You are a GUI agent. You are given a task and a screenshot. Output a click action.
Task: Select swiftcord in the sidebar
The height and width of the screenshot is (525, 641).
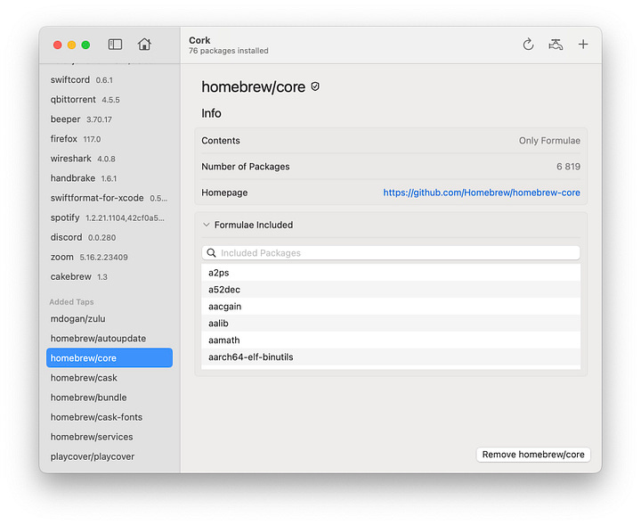(x=110, y=80)
